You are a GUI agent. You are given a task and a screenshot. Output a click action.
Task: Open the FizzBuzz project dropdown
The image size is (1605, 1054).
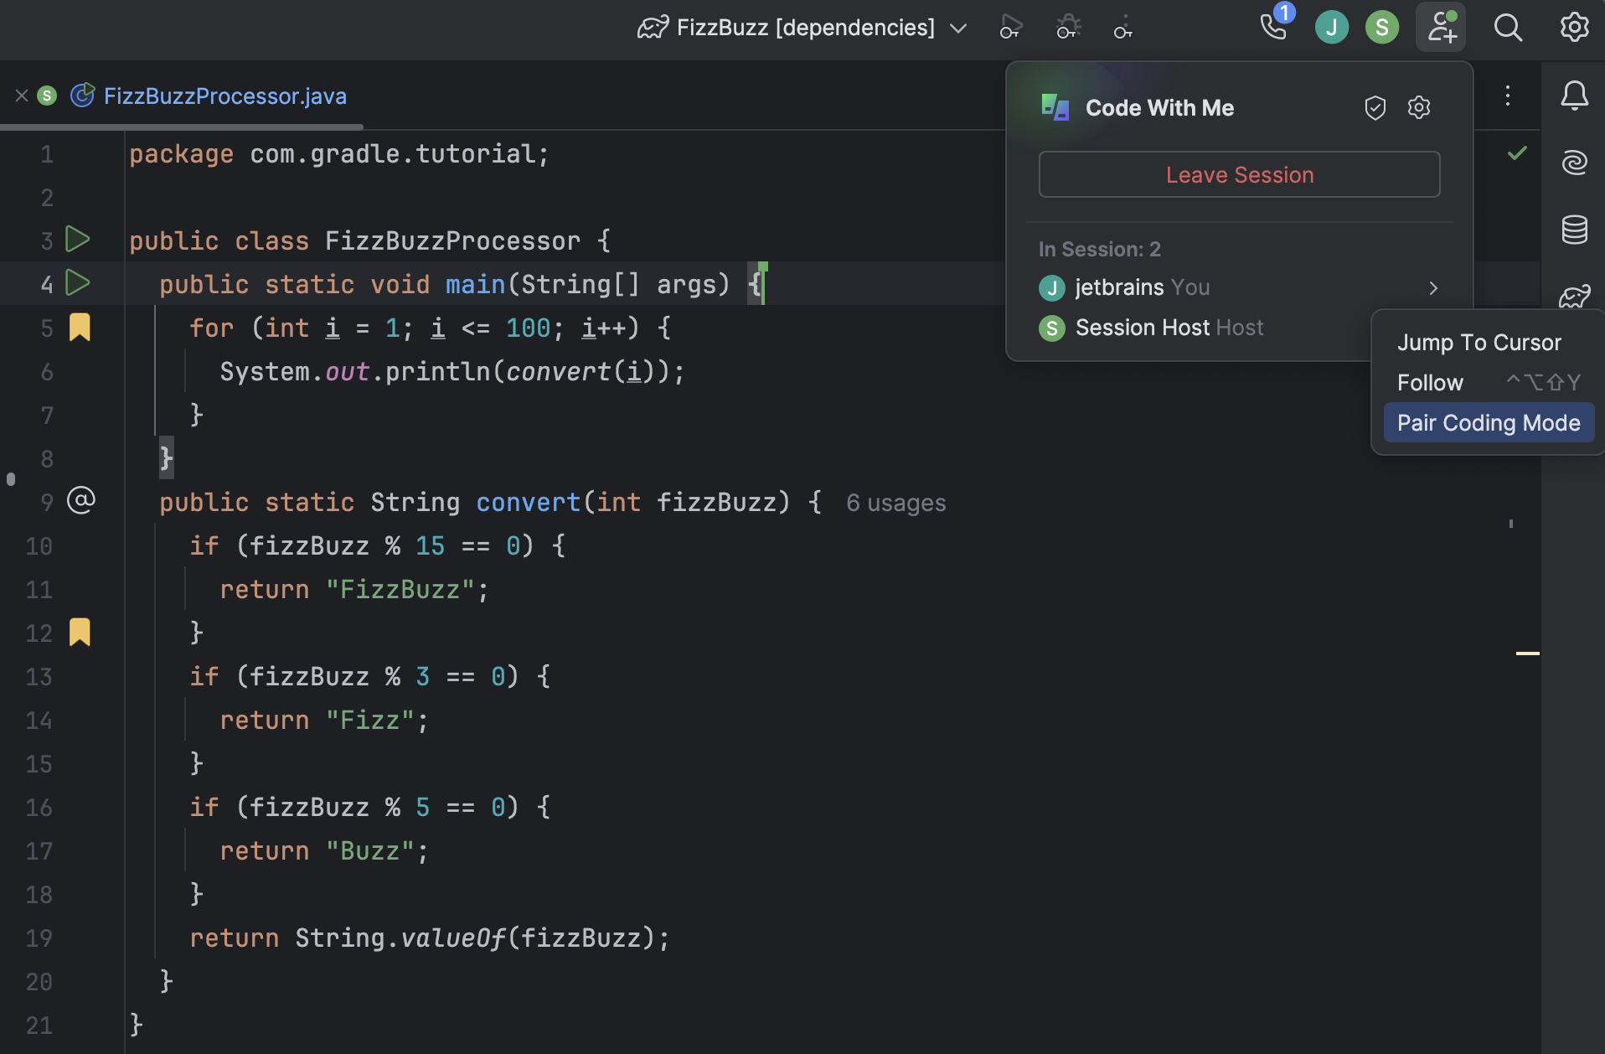[x=792, y=27]
